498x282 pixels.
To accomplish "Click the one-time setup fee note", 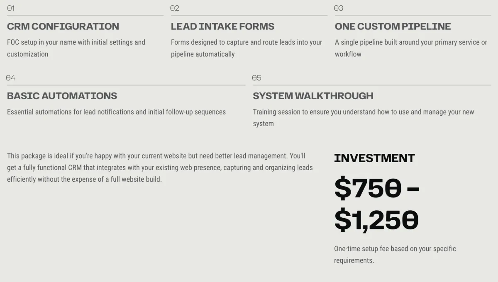I will [395, 254].
